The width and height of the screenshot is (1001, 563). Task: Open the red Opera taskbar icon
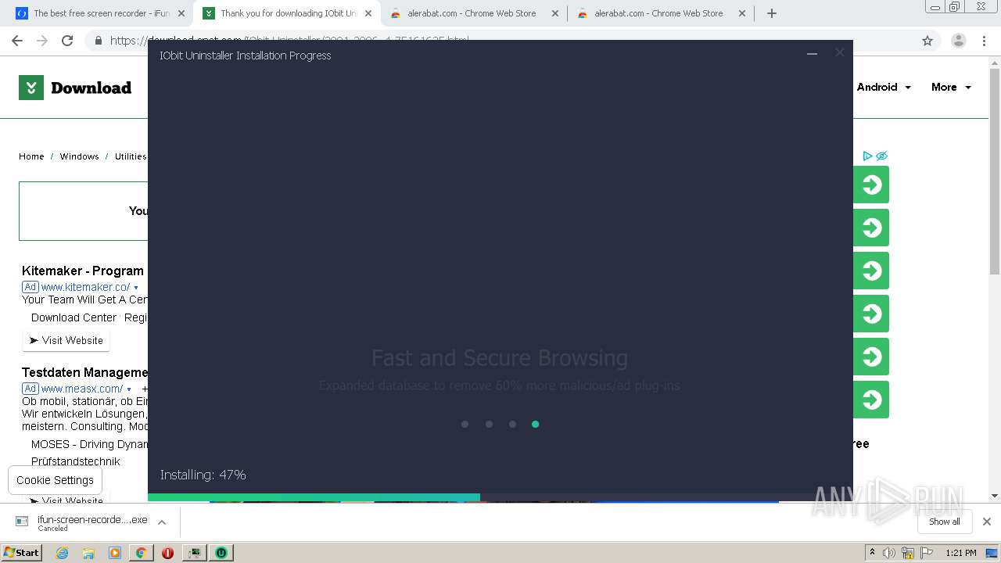coord(167,553)
